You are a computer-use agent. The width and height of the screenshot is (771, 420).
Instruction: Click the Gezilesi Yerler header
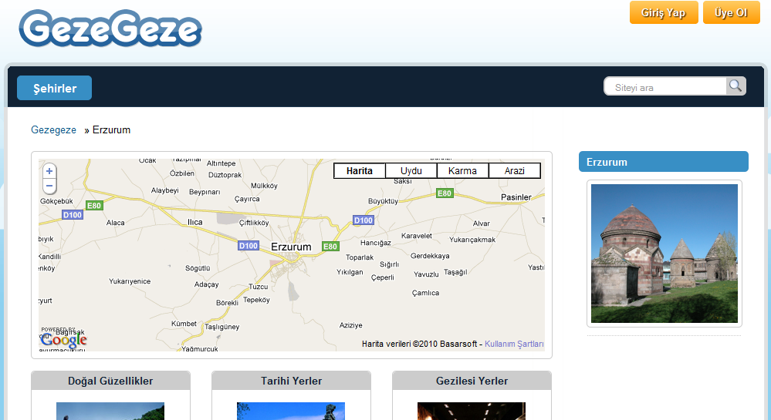[472, 381]
